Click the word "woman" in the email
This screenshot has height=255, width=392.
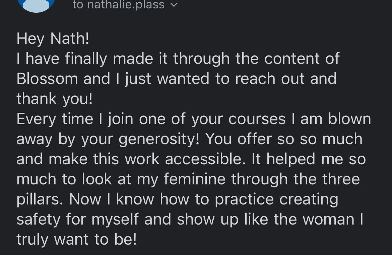[x=330, y=219]
